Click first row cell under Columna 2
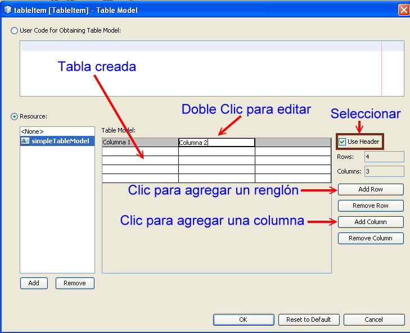410x333 pixels. (x=217, y=152)
